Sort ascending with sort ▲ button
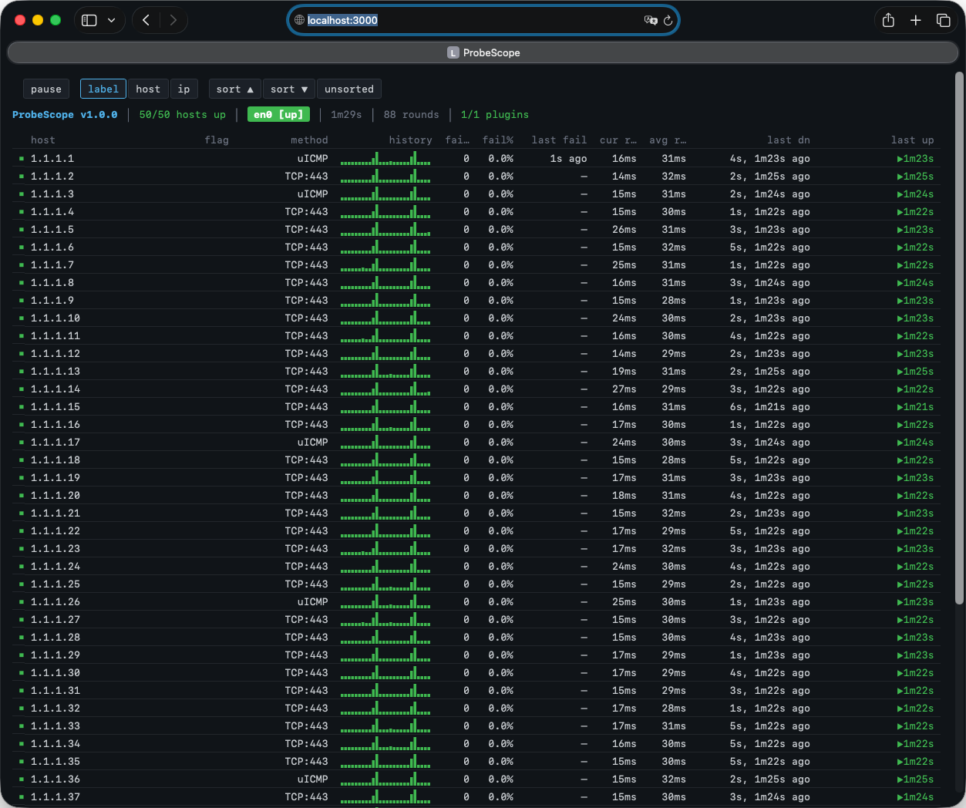This screenshot has width=966, height=808. (235, 89)
